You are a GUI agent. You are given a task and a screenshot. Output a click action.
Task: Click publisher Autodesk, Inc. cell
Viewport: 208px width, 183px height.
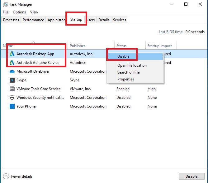[82, 54]
